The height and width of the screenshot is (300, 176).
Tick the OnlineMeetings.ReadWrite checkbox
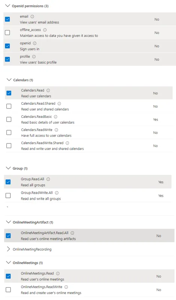click(8, 289)
